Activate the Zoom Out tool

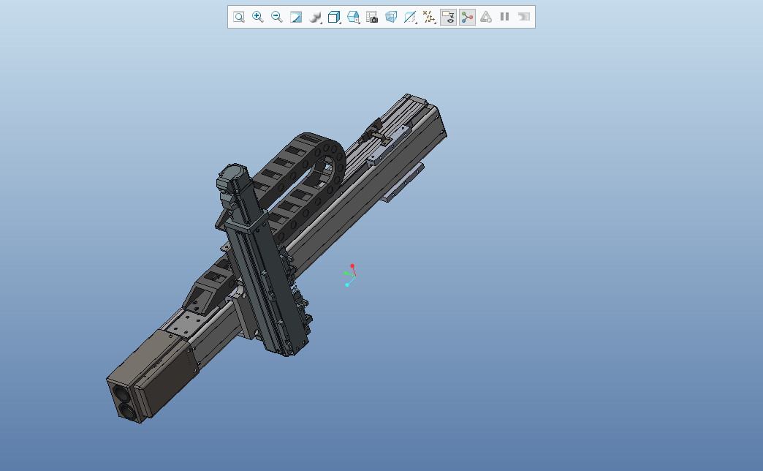[x=277, y=17]
